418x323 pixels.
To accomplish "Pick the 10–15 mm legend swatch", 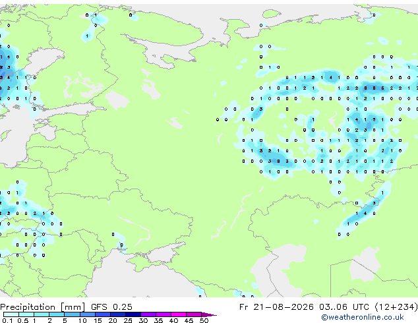I will [x=87, y=314].
